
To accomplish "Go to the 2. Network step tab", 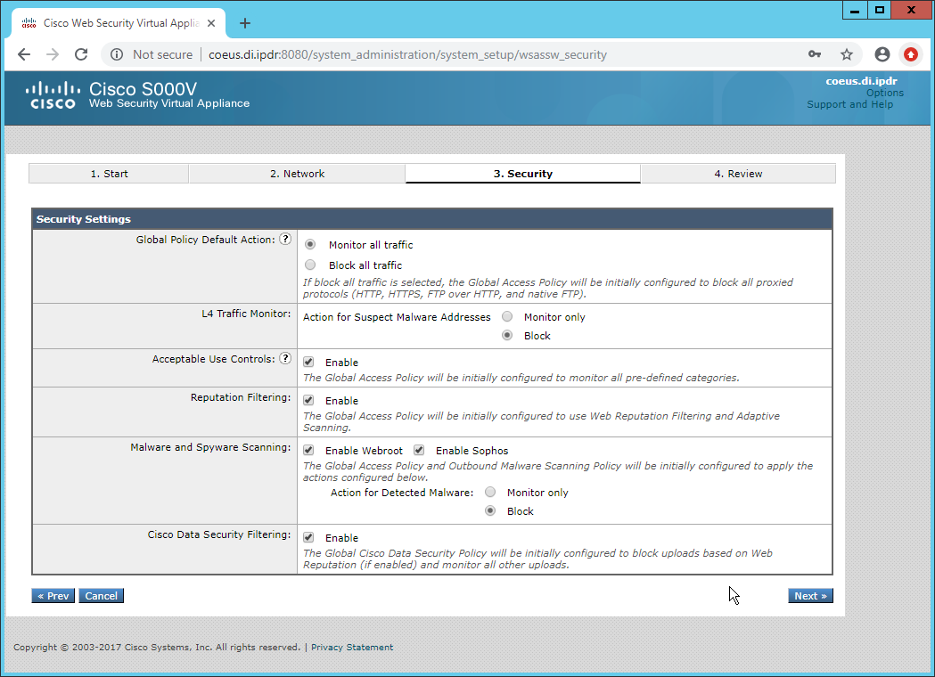I will (297, 174).
